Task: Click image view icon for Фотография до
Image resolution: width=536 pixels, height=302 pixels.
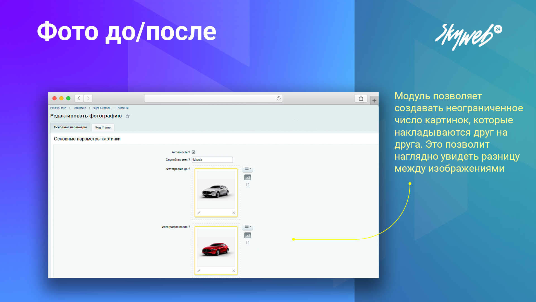Action: pos(248,177)
